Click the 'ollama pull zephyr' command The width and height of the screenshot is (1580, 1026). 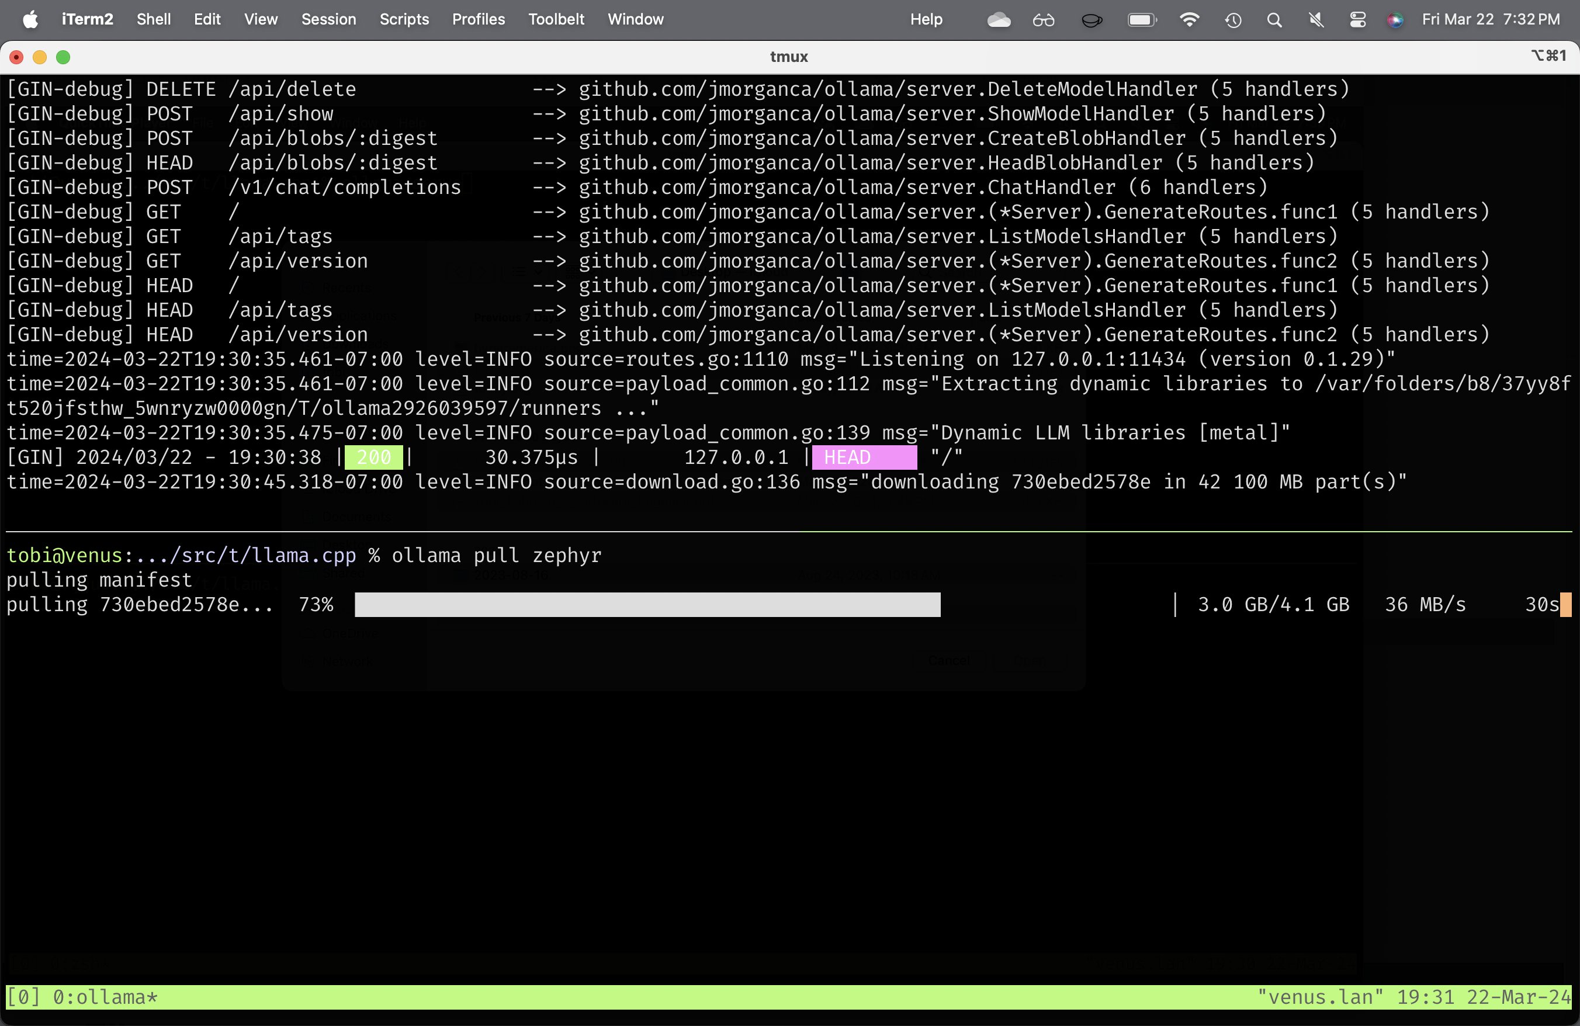point(497,556)
